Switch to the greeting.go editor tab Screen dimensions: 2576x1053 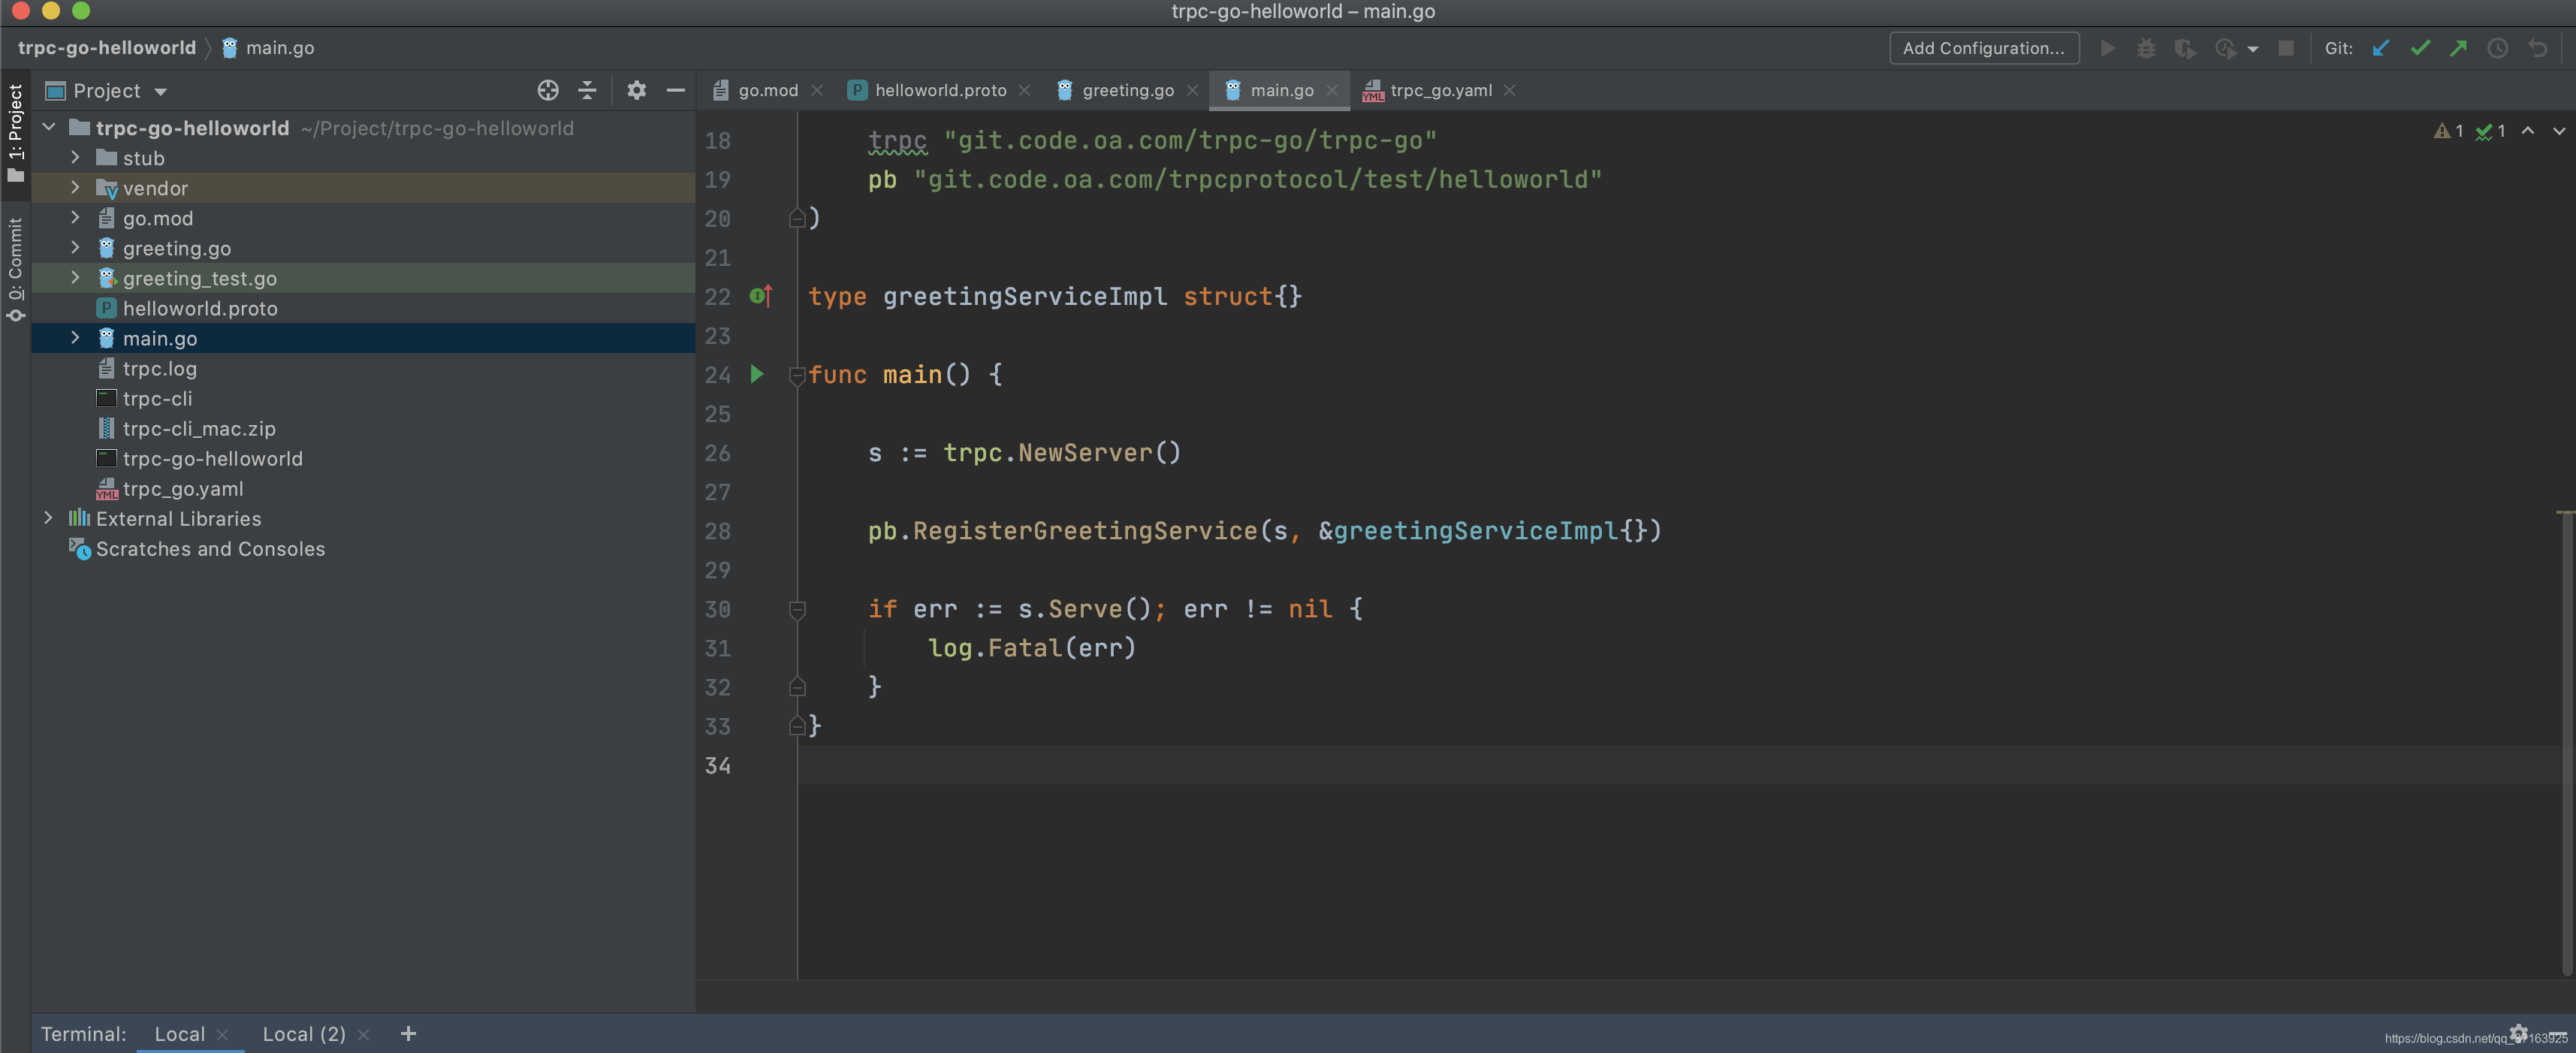(x=1127, y=91)
